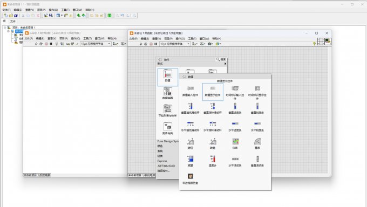Viewport: 367px width, 207px height.
Task: Open the data container subpalette icon
Action: pyautogui.click(x=168, y=91)
